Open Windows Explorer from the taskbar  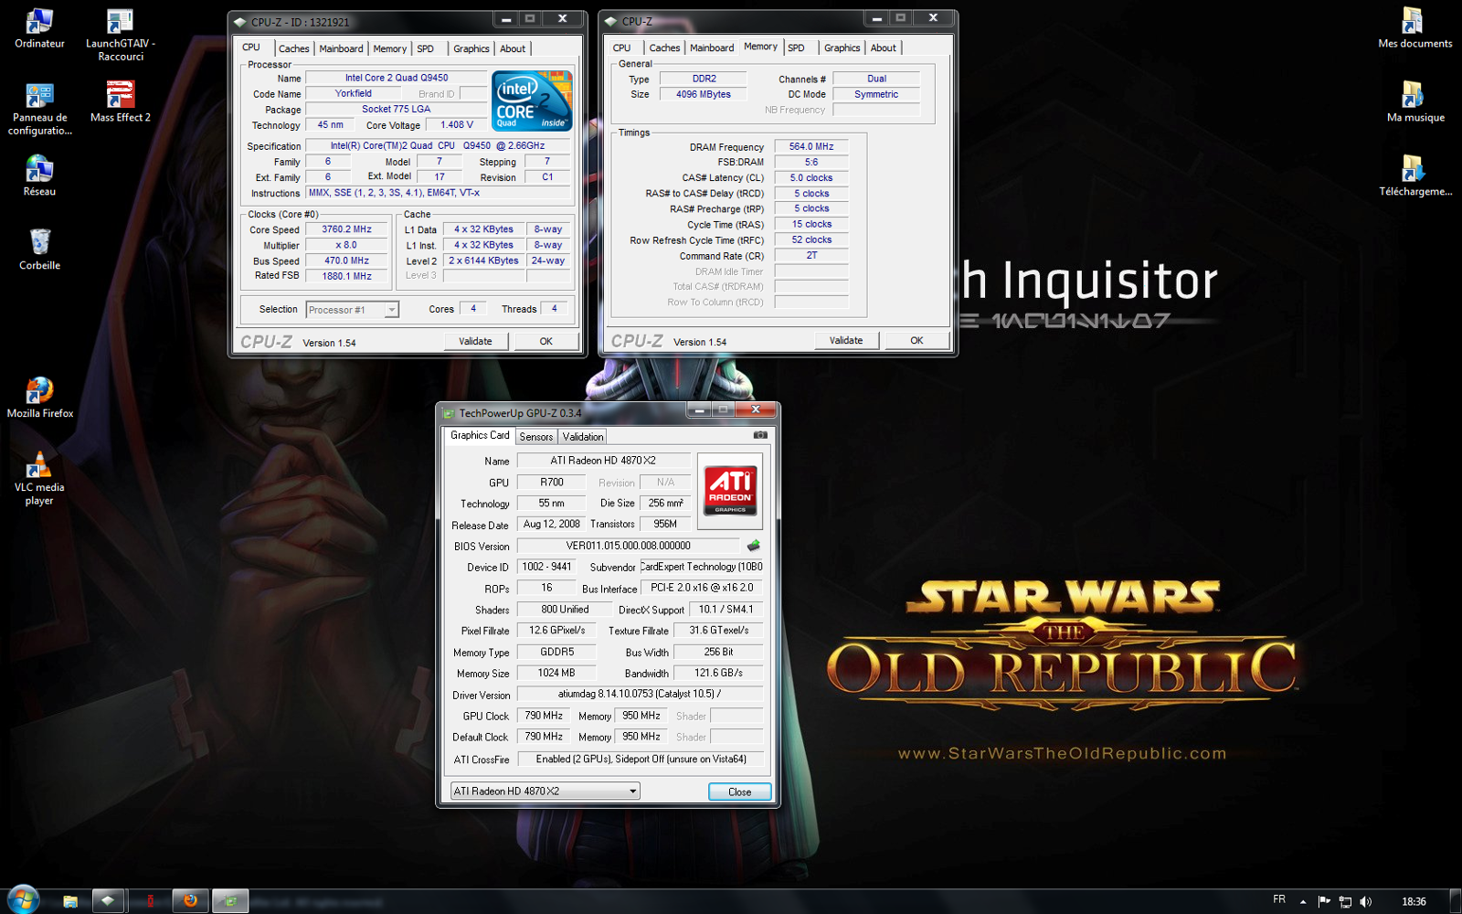[x=70, y=901]
